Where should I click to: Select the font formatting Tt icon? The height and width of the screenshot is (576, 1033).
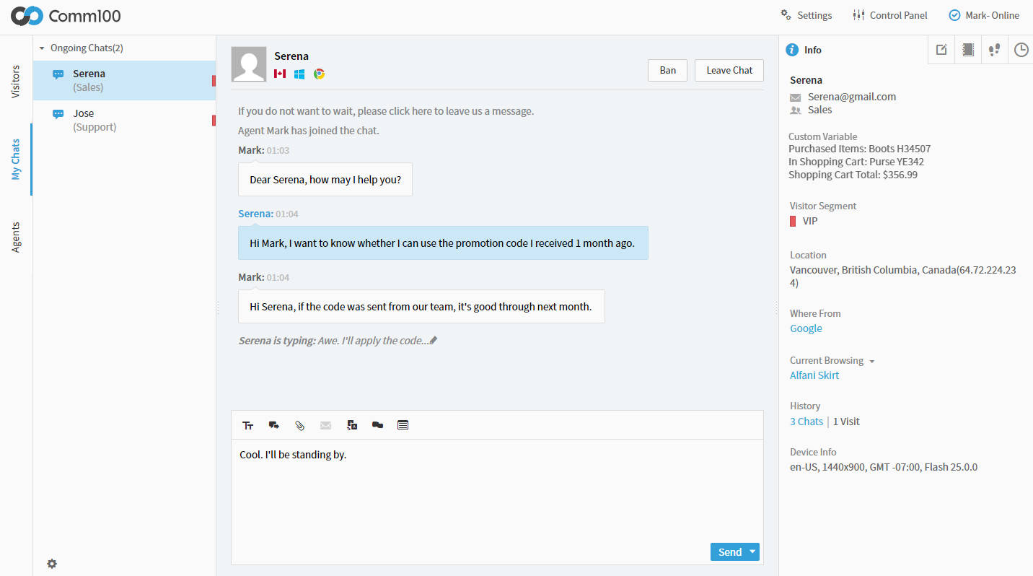pyautogui.click(x=247, y=424)
